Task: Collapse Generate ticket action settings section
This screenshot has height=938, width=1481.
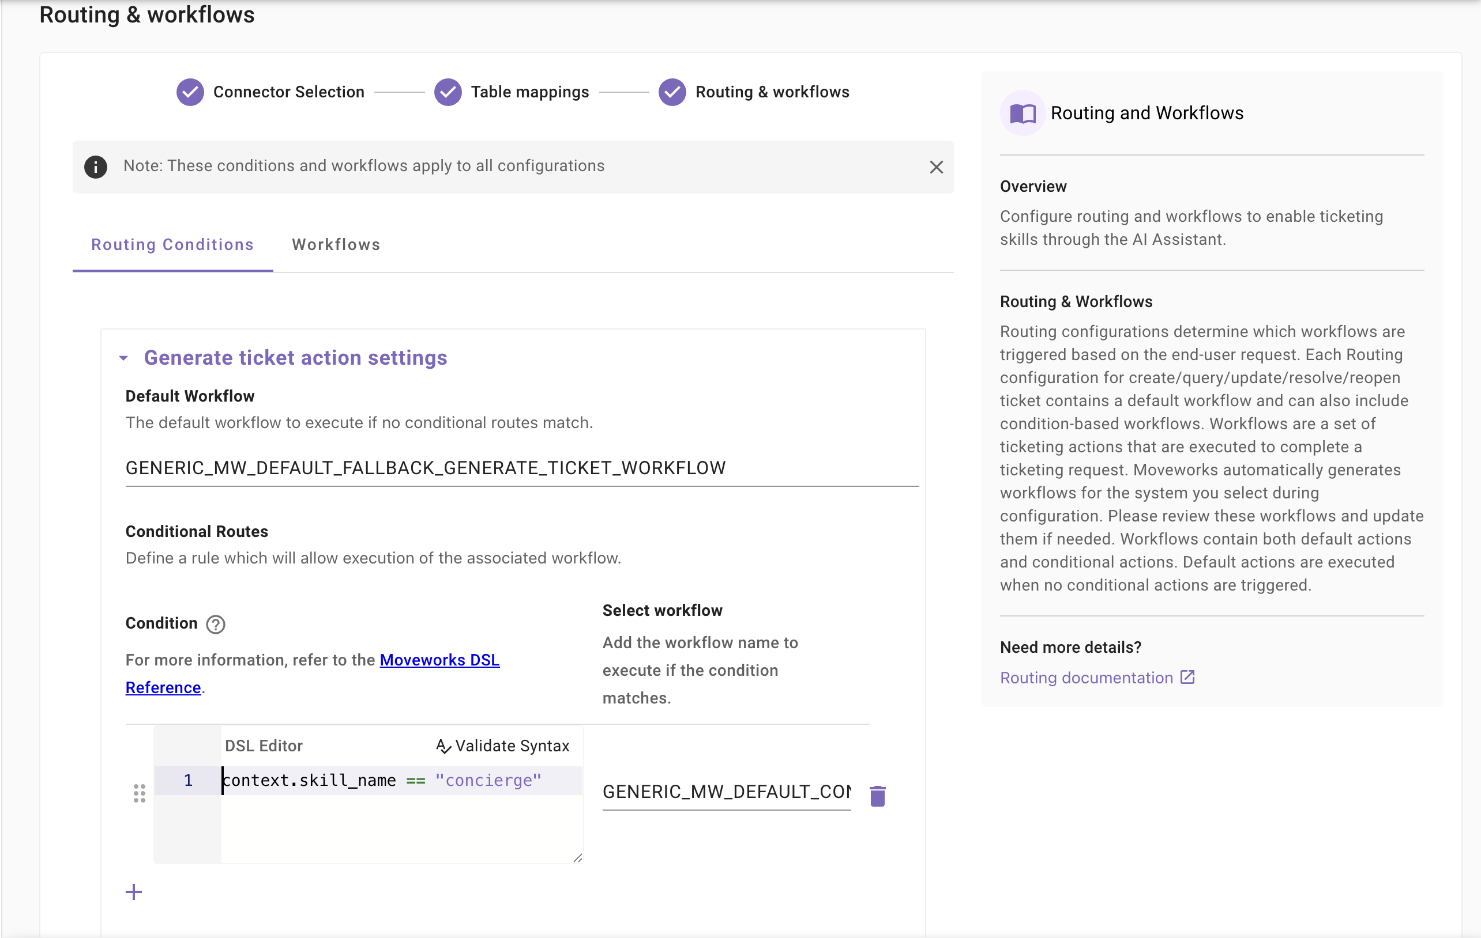Action: click(x=123, y=358)
